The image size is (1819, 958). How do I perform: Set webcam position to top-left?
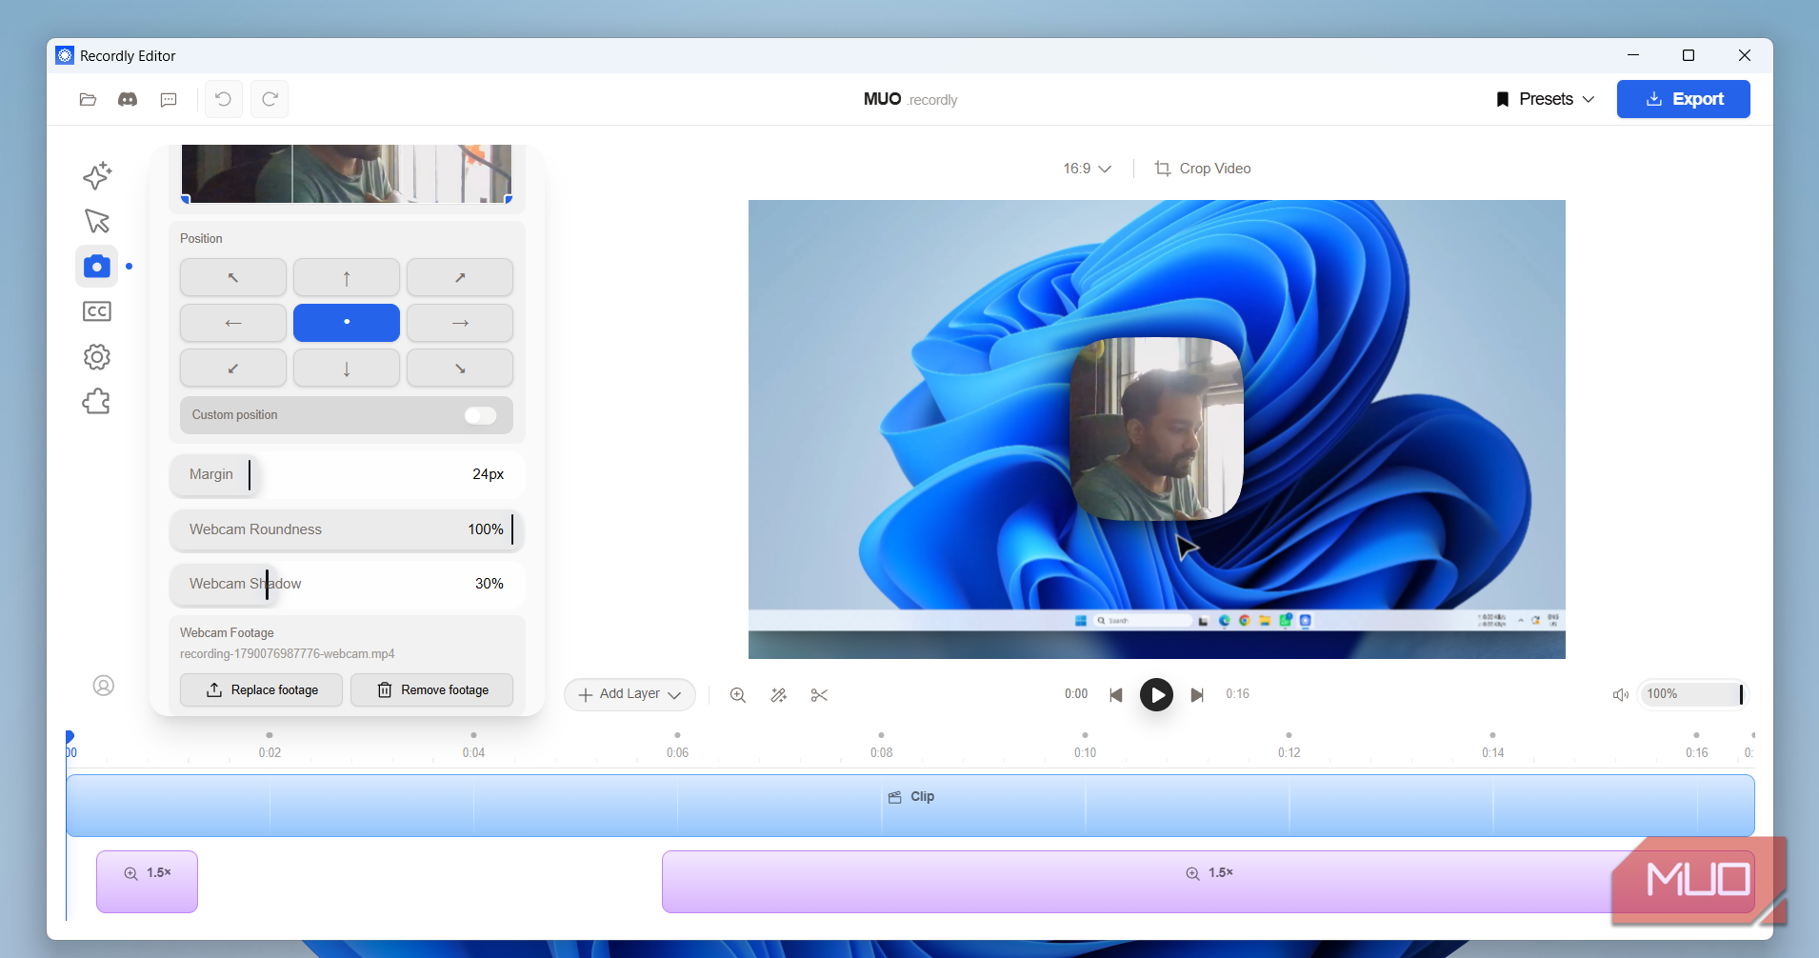point(233,277)
